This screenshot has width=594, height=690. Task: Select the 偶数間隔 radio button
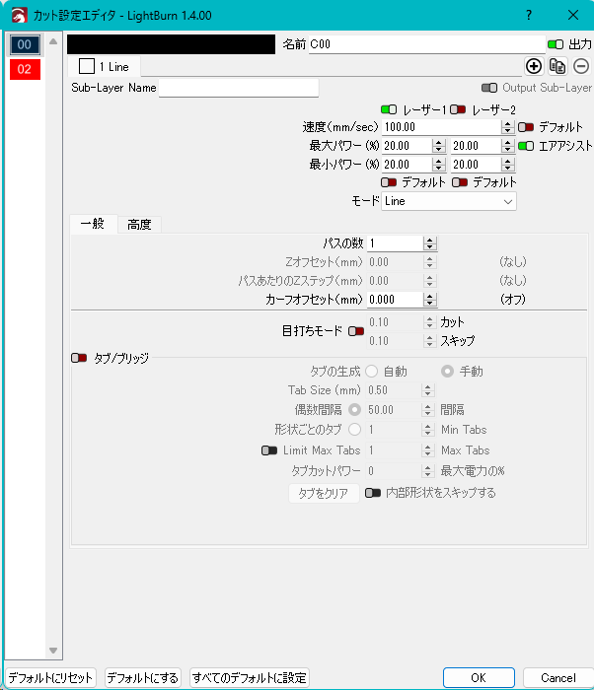click(355, 410)
